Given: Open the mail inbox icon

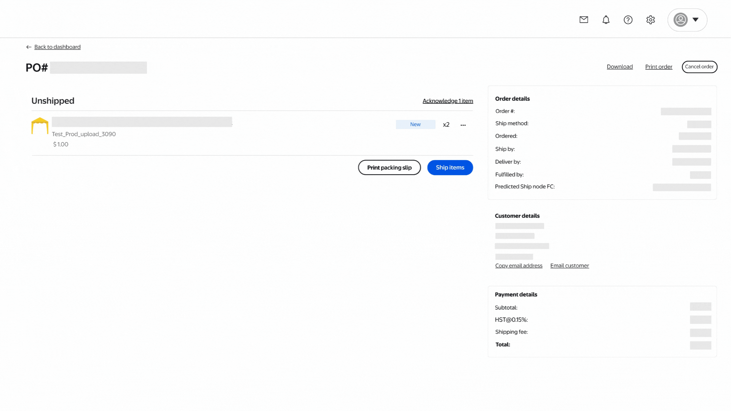Looking at the screenshot, I should pyautogui.click(x=584, y=20).
